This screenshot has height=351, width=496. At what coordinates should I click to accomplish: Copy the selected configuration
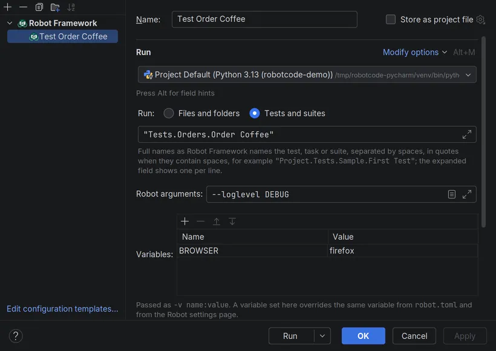39,7
